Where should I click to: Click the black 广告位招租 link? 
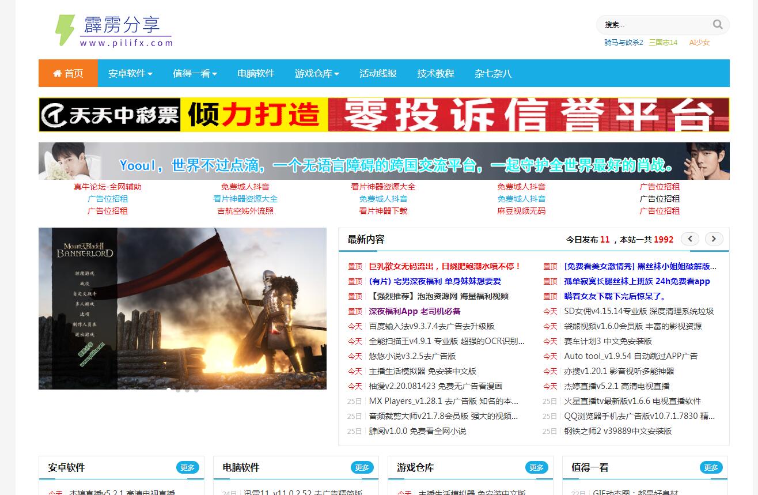tap(660, 199)
